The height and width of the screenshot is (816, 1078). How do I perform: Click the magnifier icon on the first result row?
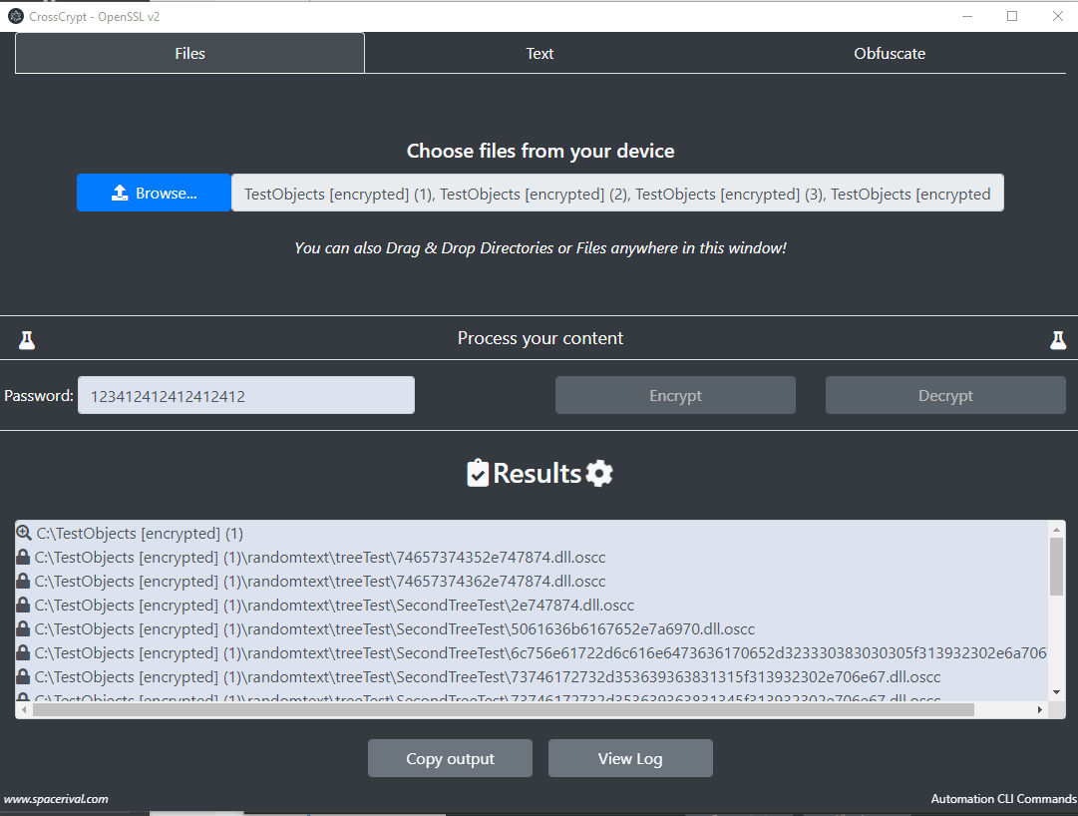tap(24, 533)
